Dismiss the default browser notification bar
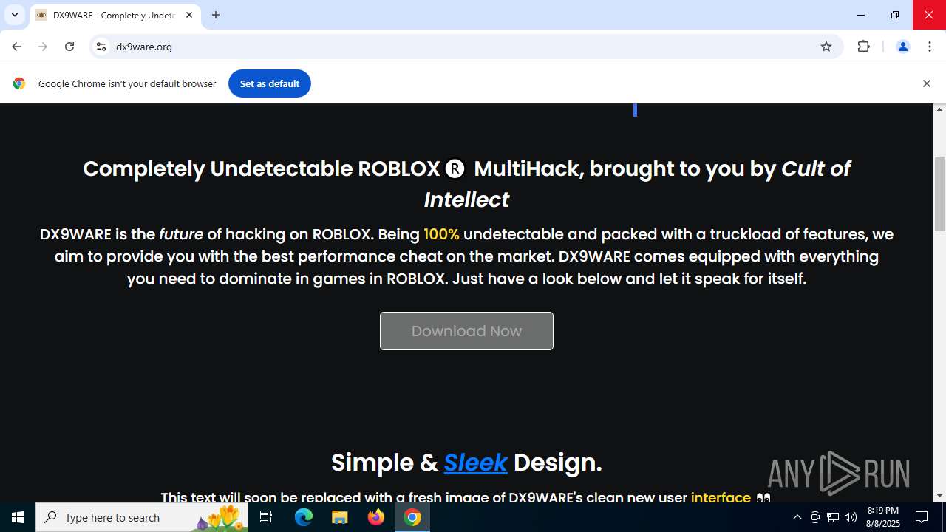Image resolution: width=946 pixels, height=532 pixels. pyautogui.click(x=926, y=83)
